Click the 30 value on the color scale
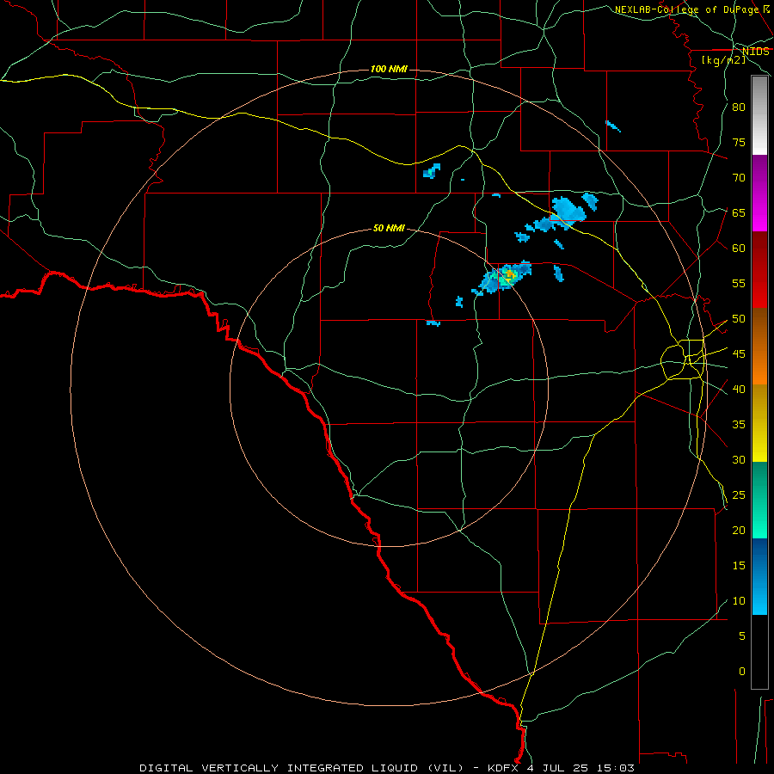774x774 pixels. coord(739,459)
